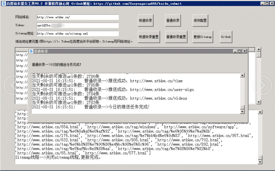
Task: Click the hint text about 域名地址要完整
Action: [74, 41]
